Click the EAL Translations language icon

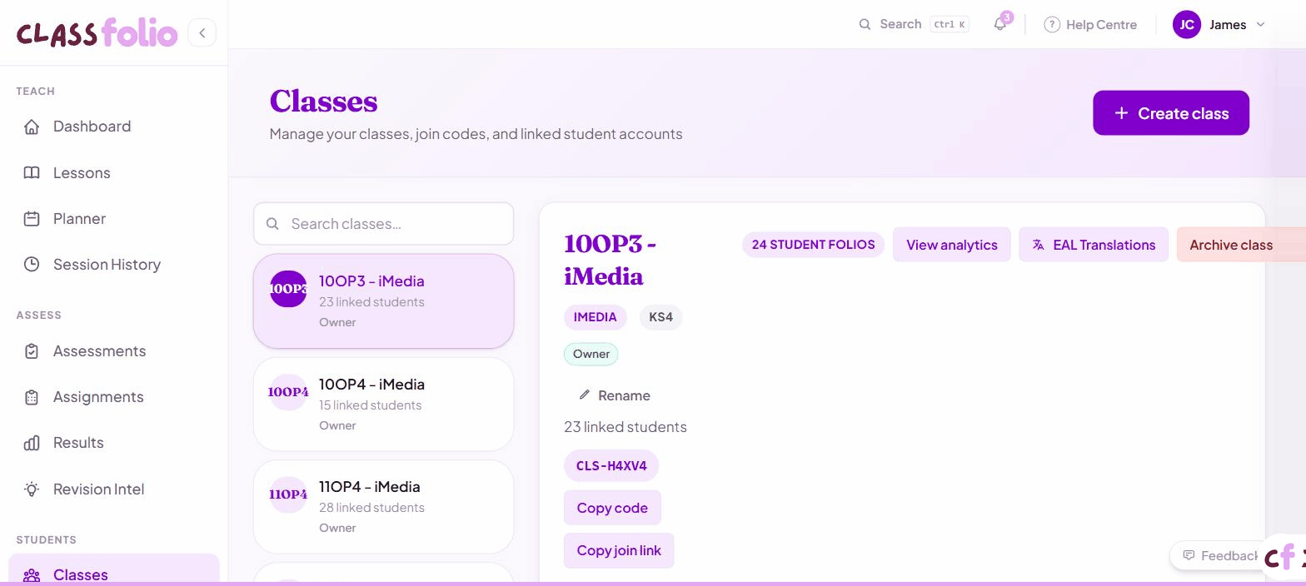[x=1038, y=245]
